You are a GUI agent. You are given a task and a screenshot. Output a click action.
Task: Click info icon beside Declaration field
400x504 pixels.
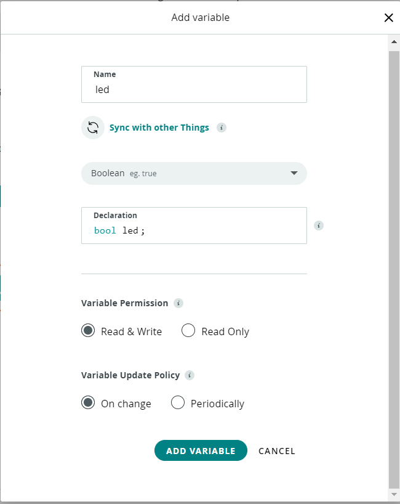[x=319, y=226]
